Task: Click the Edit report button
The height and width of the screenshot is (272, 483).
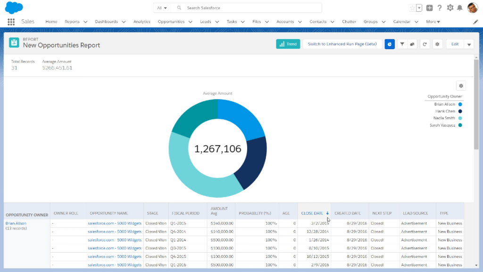Action: click(455, 44)
